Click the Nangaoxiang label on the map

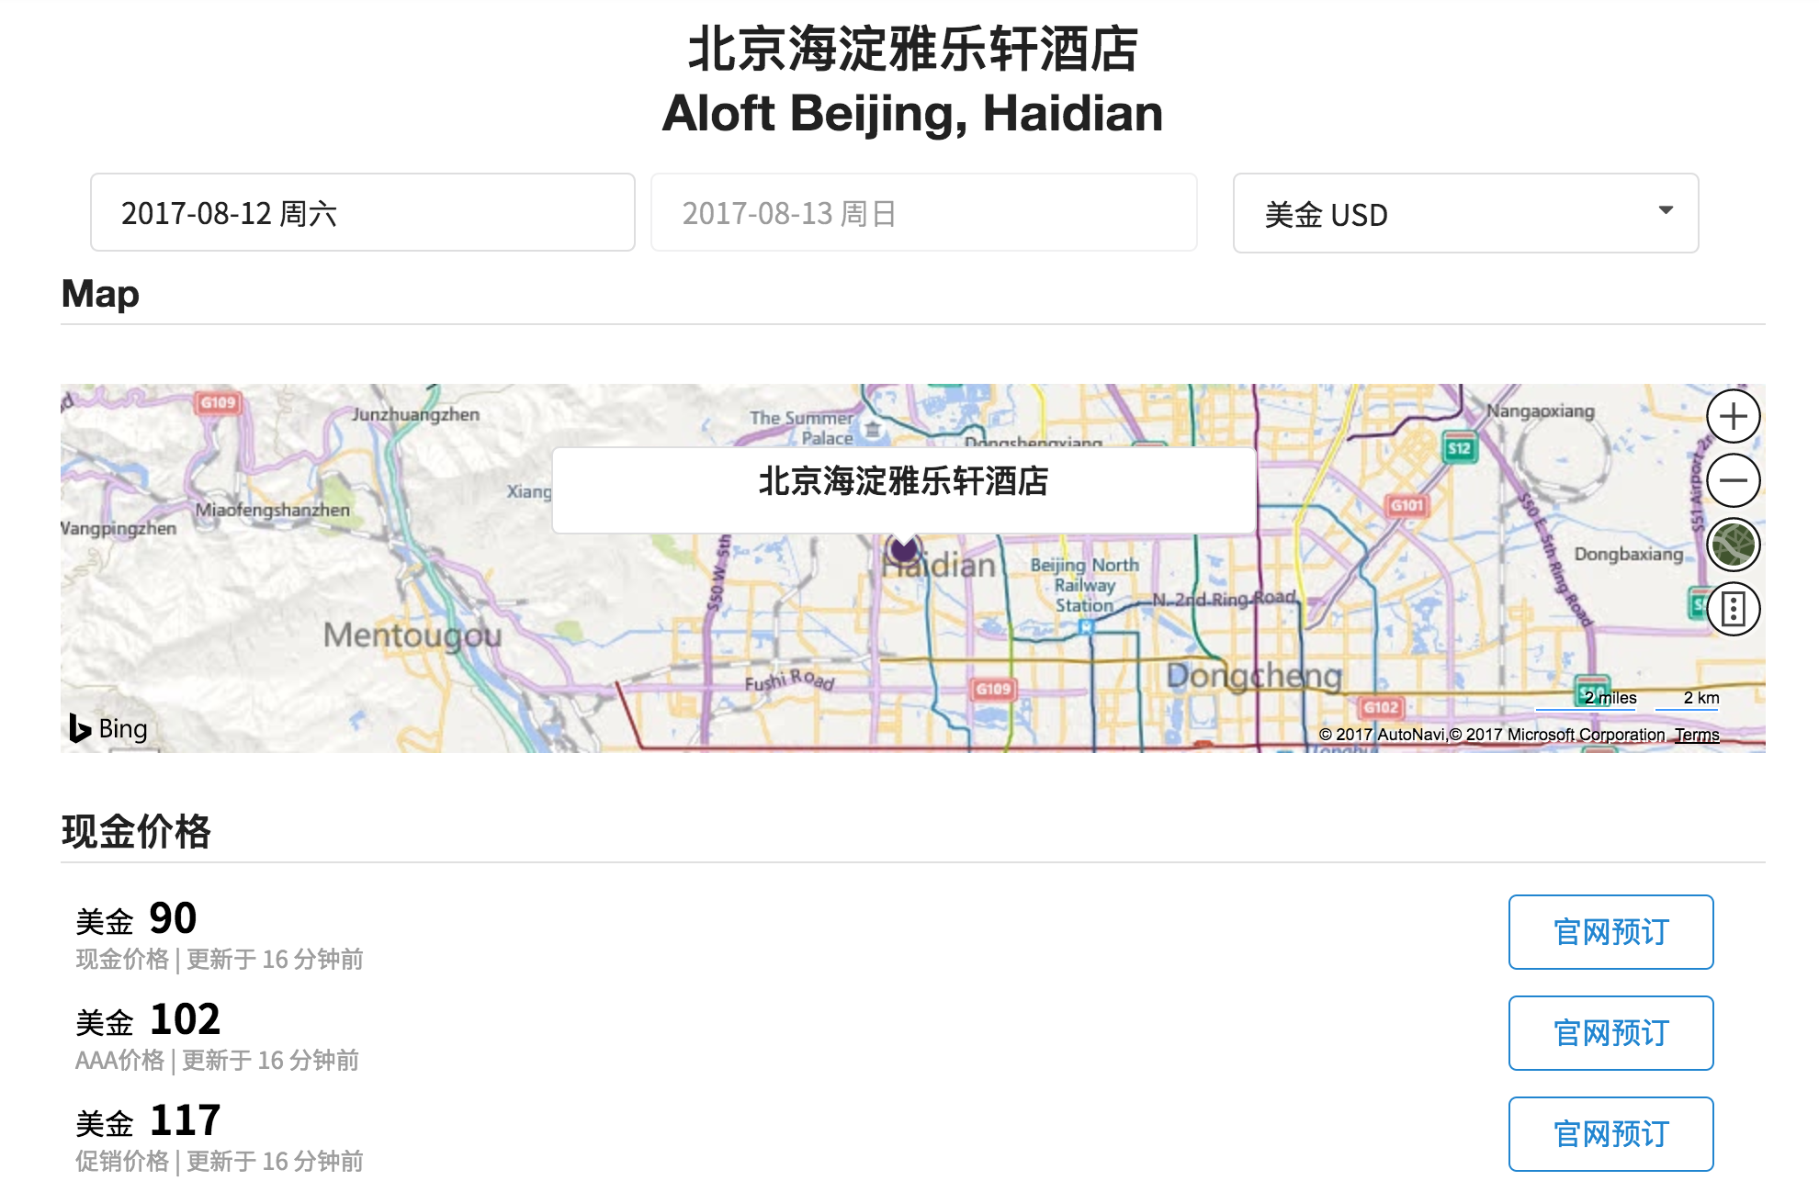coord(1541,410)
